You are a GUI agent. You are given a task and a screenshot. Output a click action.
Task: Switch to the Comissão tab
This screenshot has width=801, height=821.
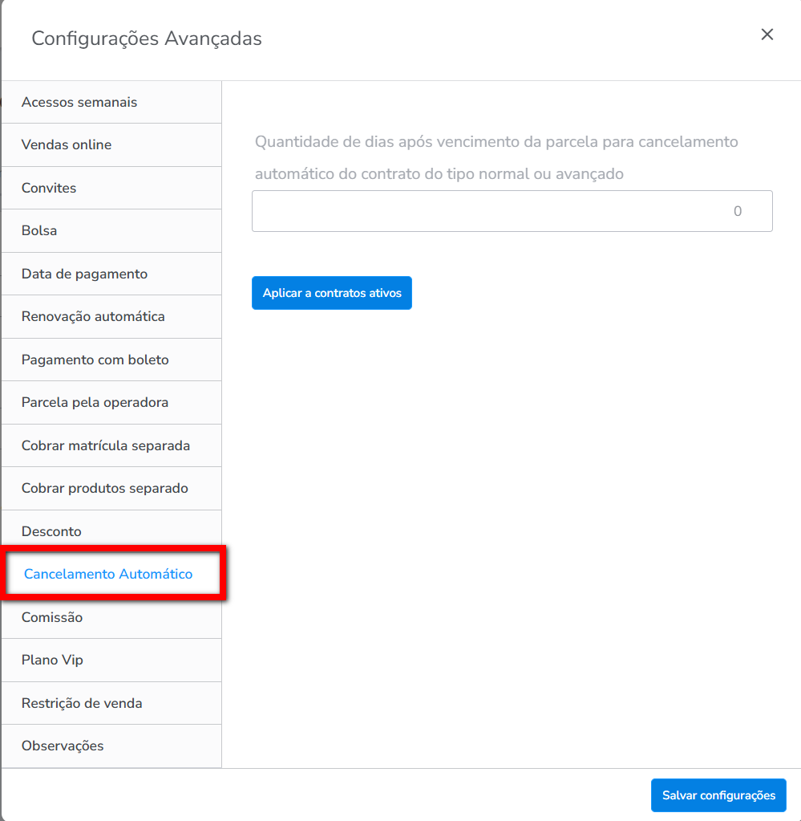click(52, 617)
